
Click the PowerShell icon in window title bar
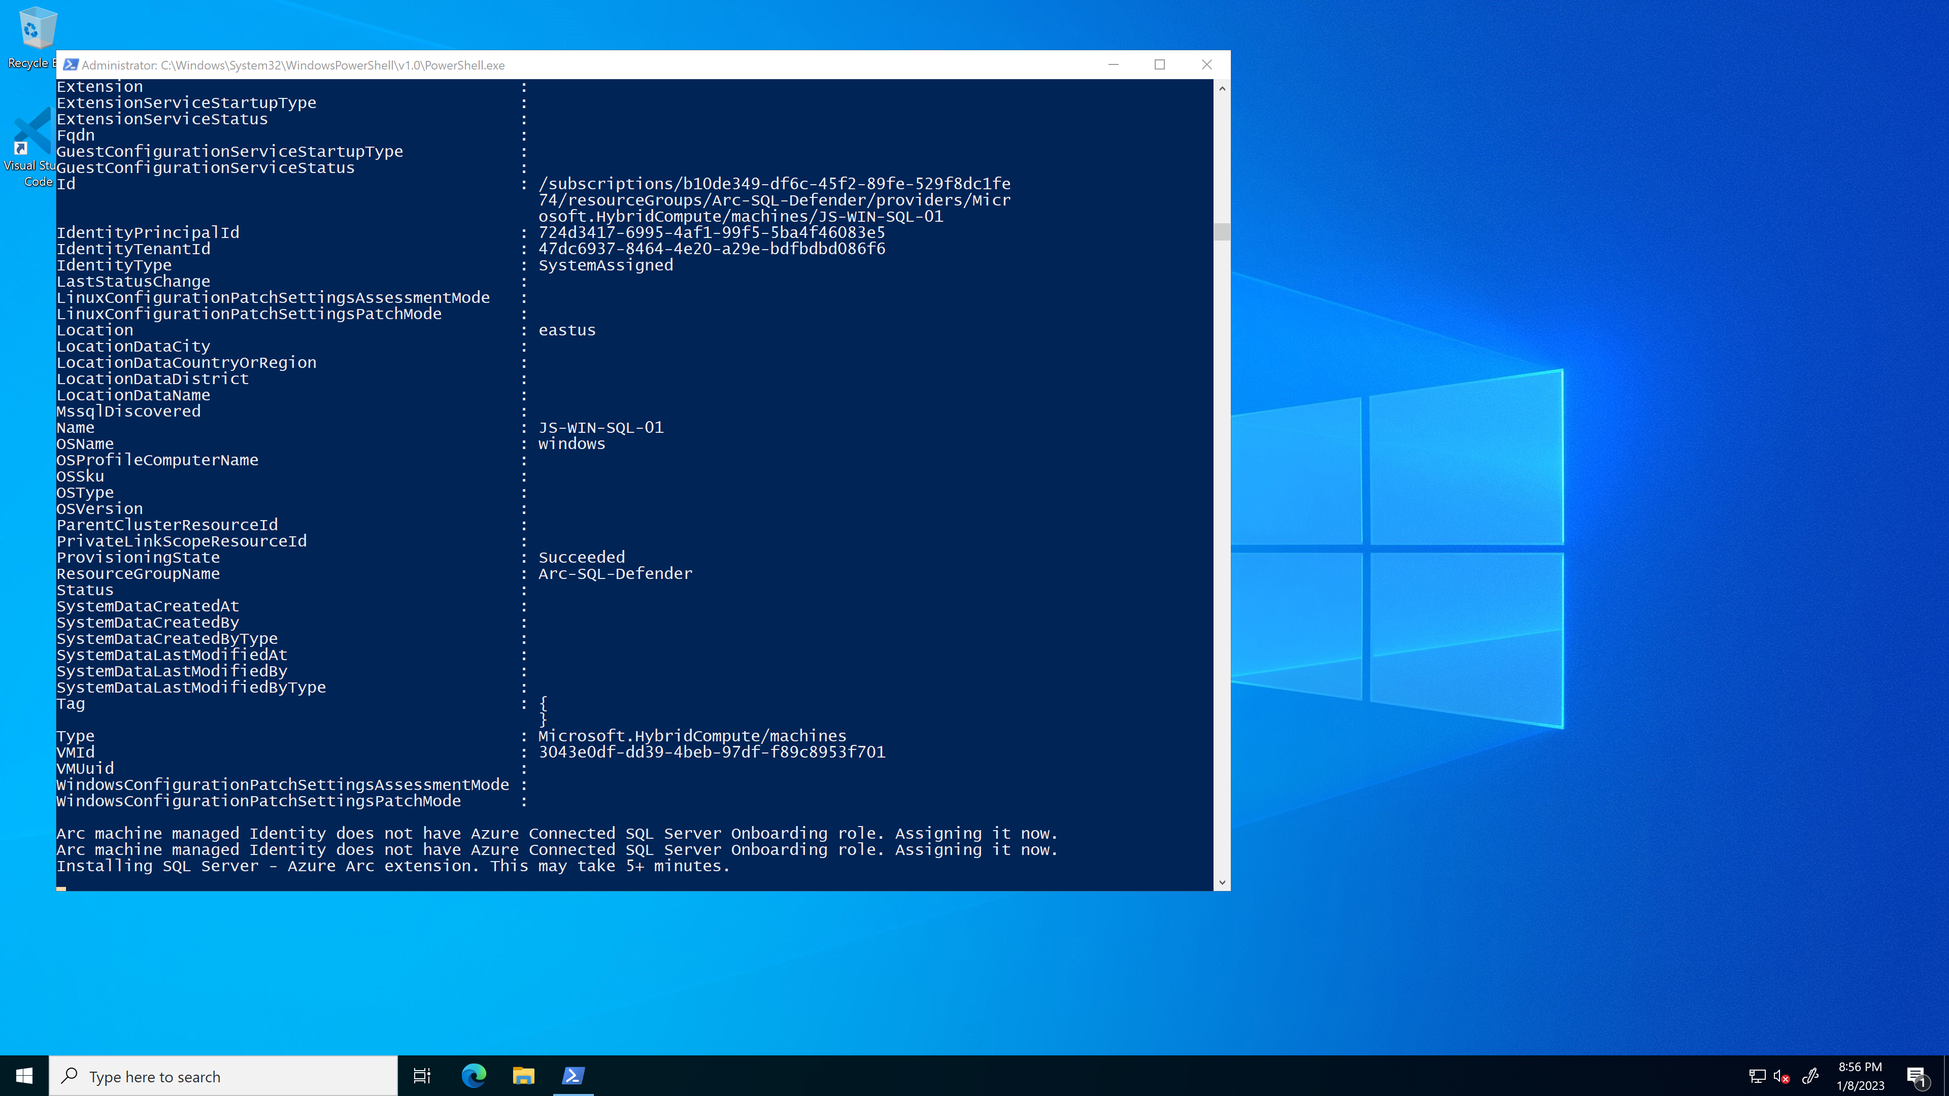tap(71, 65)
